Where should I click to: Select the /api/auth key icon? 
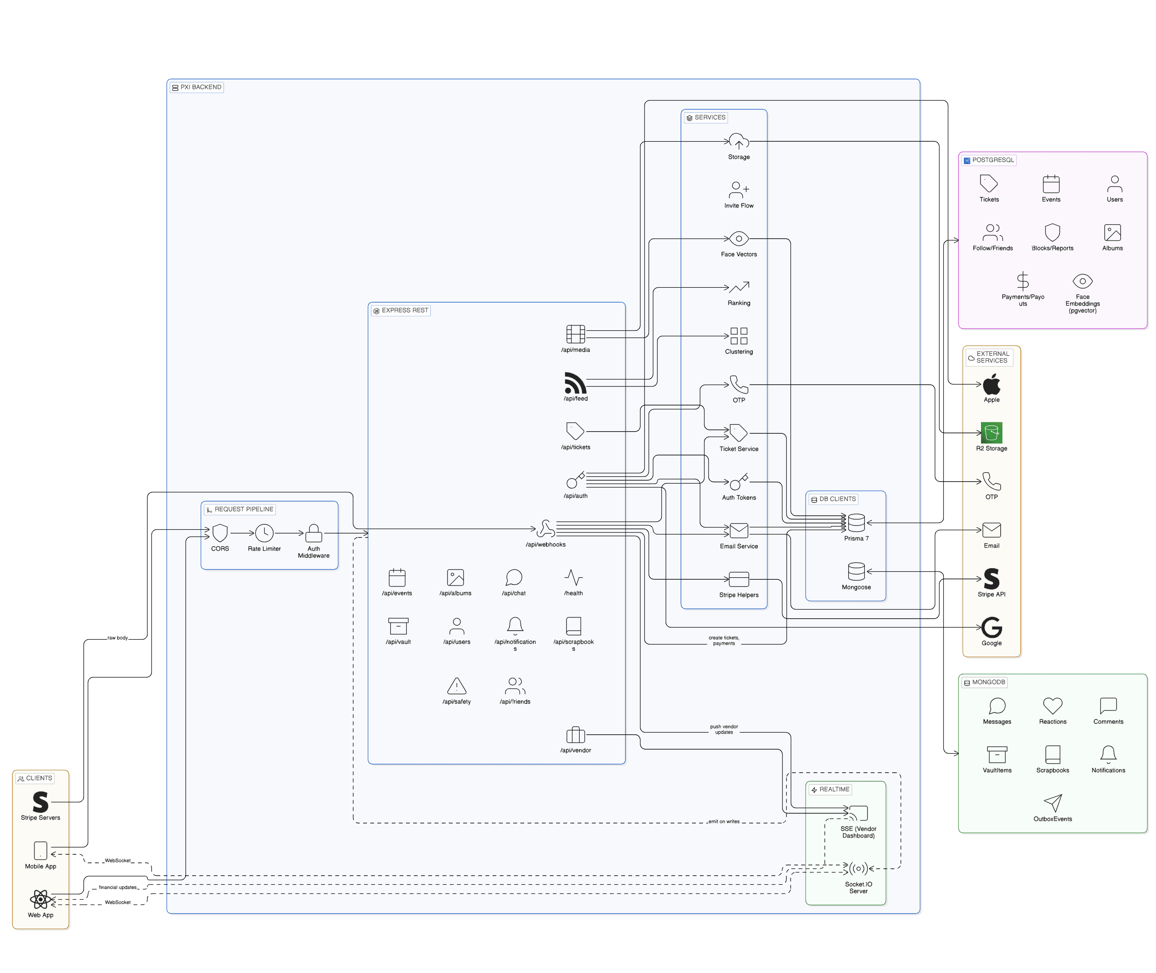[575, 480]
